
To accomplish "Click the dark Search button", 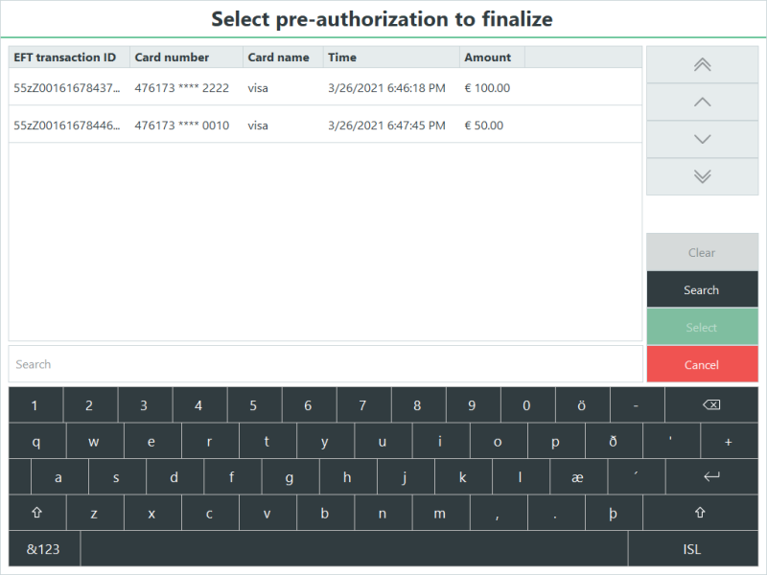I will point(702,290).
